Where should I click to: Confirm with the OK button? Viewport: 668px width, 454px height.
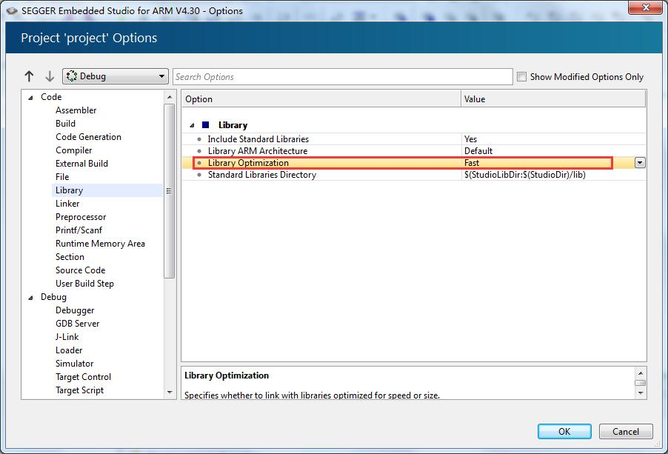564,432
